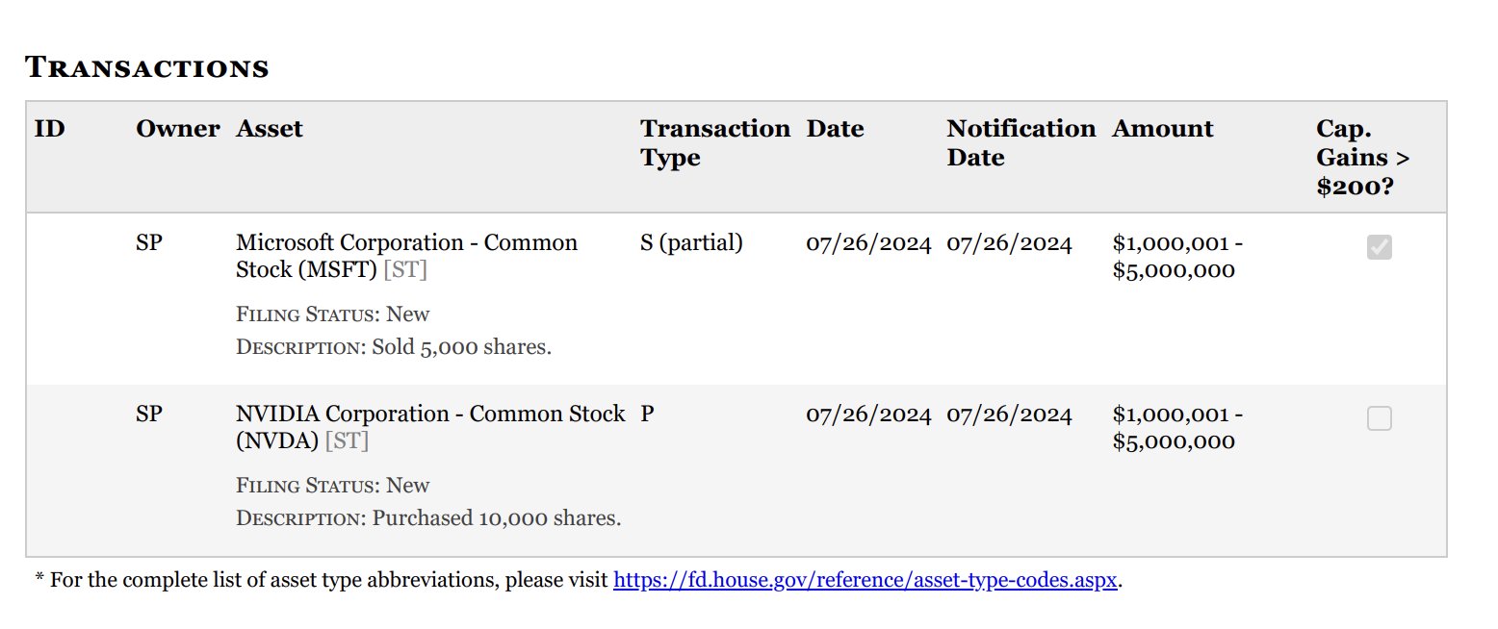Viewport: 1498px width, 629px height.
Task: Click the Asset column header
Action: click(x=270, y=129)
